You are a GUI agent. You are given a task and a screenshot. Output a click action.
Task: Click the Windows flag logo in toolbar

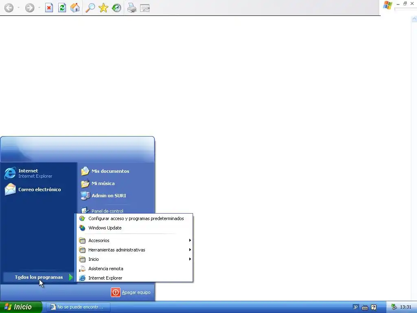(388, 5)
